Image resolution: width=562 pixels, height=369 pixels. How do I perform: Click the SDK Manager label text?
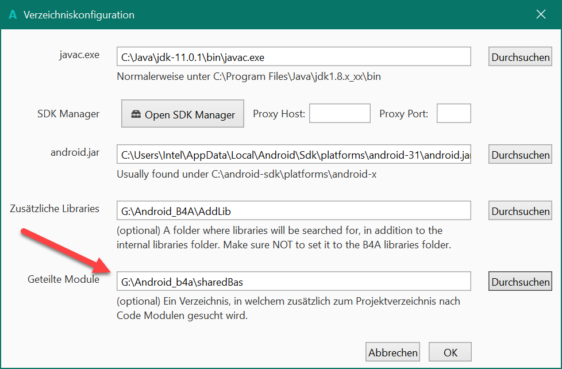68,114
